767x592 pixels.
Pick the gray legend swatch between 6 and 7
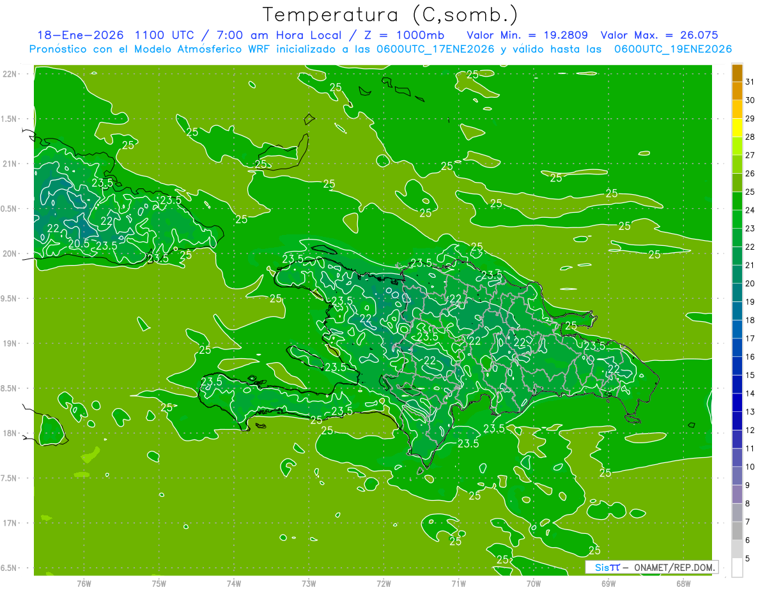pos(737,531)
